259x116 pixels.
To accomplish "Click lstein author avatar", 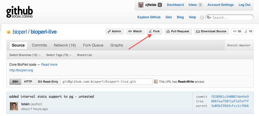I will coord(14,106).
